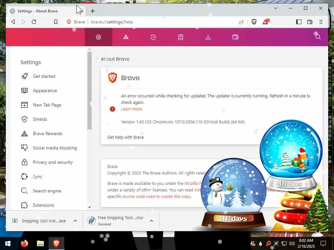Image resolution: width=334 pixels, height=250 pixels.
Task: Click the settings sidebar scrollbar thumb
Action: click(x=89, y=90)
